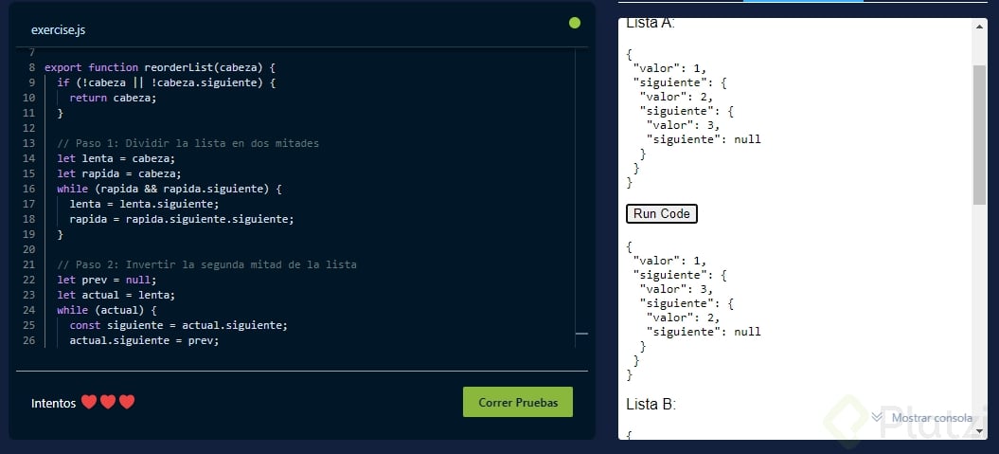Click the '"valor": 3,' line above Run Code

click(683, 126)
